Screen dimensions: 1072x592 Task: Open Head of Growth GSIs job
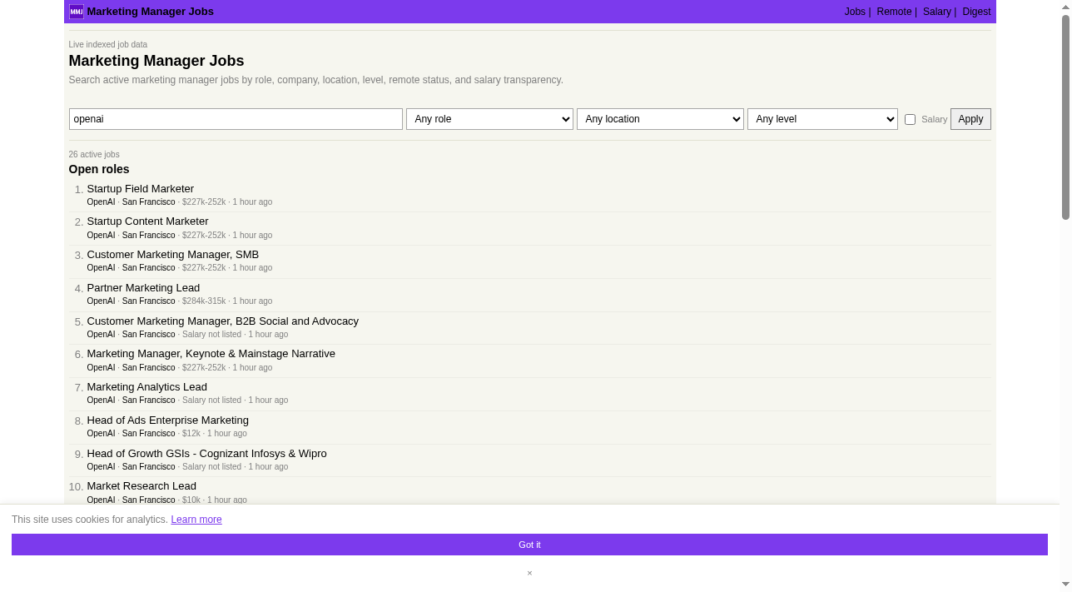point(207,454)
